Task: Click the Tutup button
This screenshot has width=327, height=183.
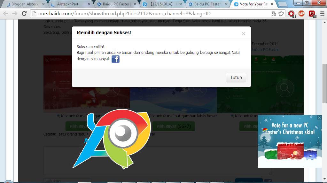Action: (x=236, y=77)
